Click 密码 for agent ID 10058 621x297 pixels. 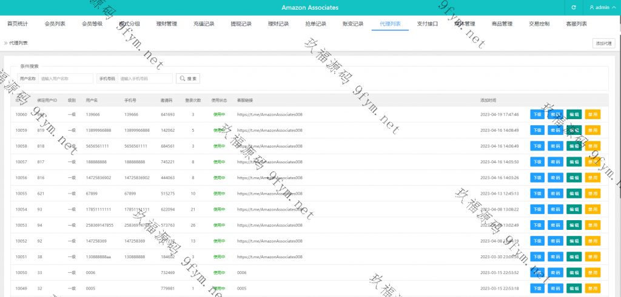[x=556, y=146]
